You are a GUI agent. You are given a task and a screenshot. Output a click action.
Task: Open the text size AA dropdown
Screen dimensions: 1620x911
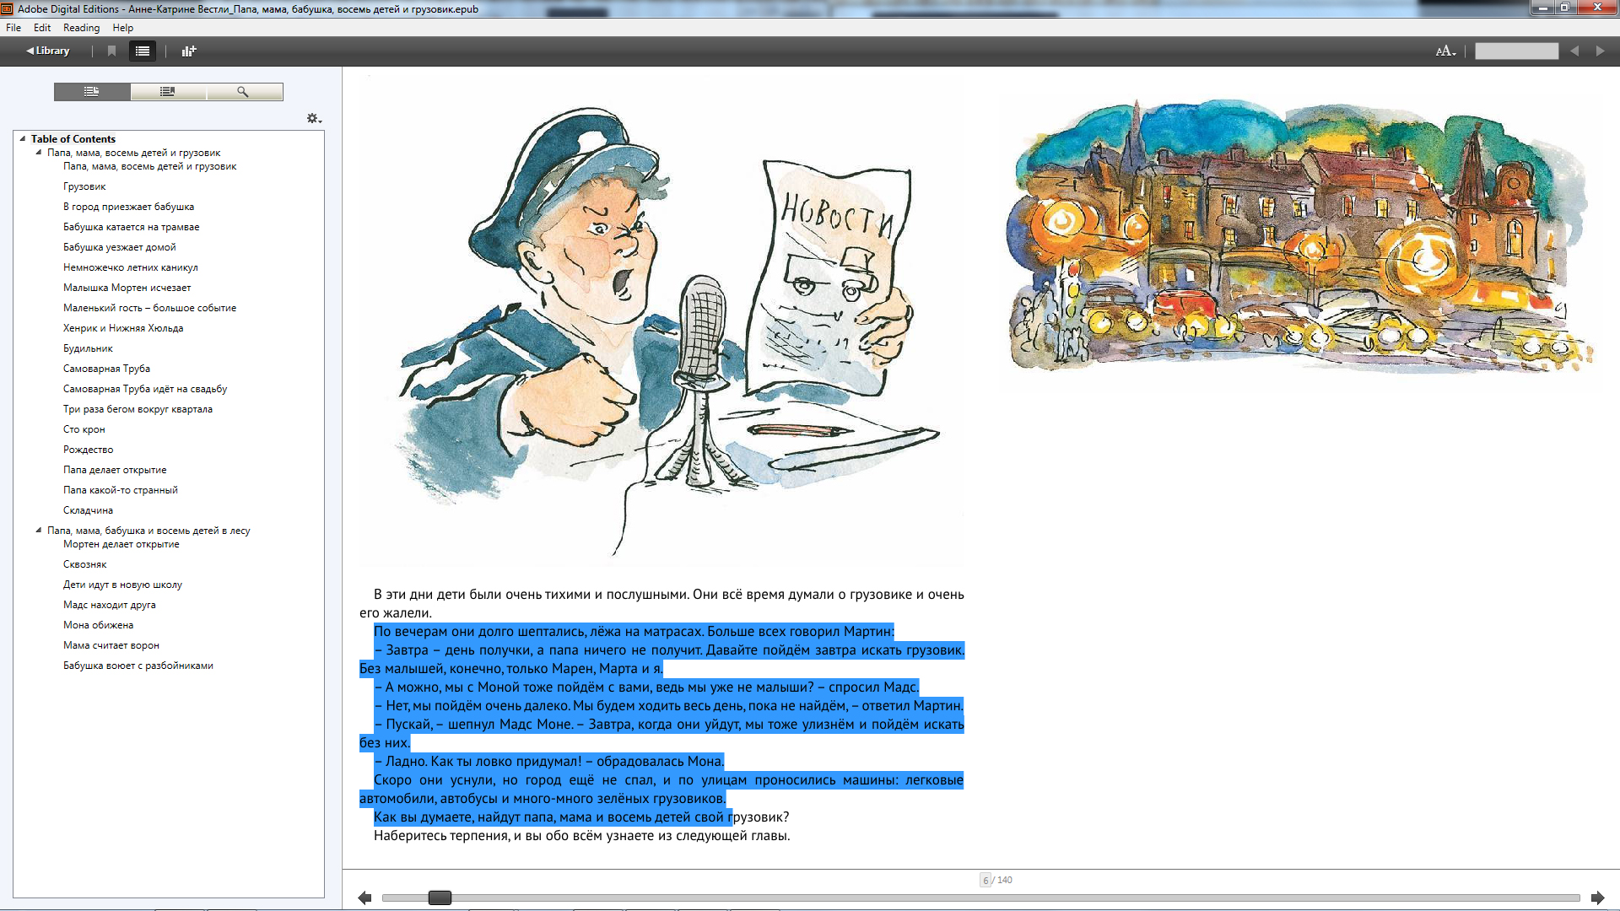[1445, 51]
